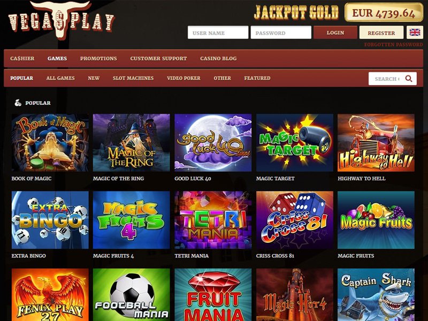Screen dimensions: 428x321
Task: Click the game search text box
Action: tap(386, 79)
